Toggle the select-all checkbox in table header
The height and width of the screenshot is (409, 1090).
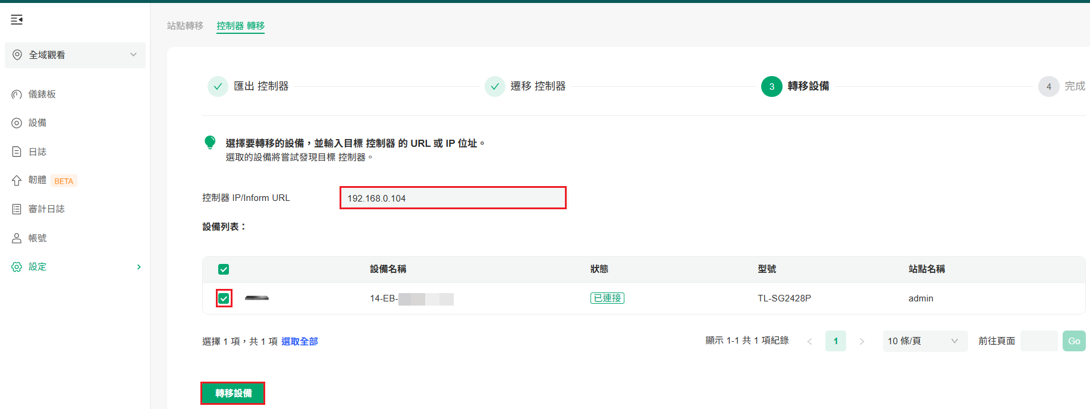224,269
